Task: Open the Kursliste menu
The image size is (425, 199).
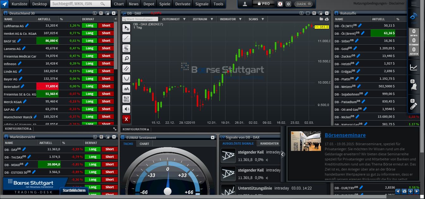Action: coord(20,4)
